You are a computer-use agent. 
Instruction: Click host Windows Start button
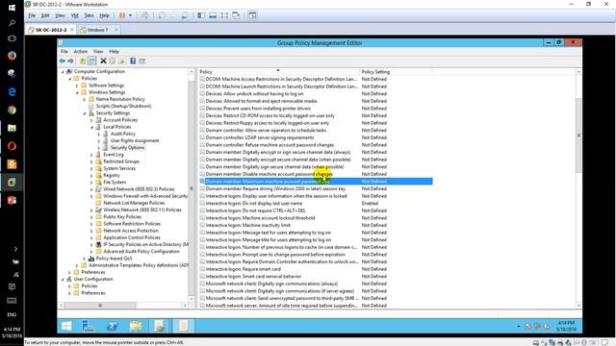point(12,8)
